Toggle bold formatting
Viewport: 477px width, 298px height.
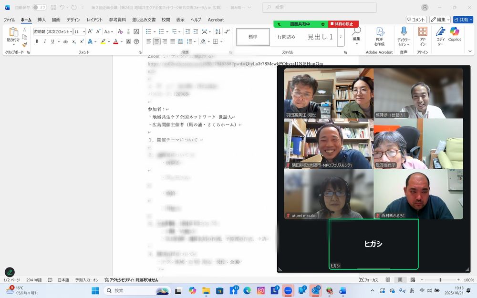pos(37,41)
